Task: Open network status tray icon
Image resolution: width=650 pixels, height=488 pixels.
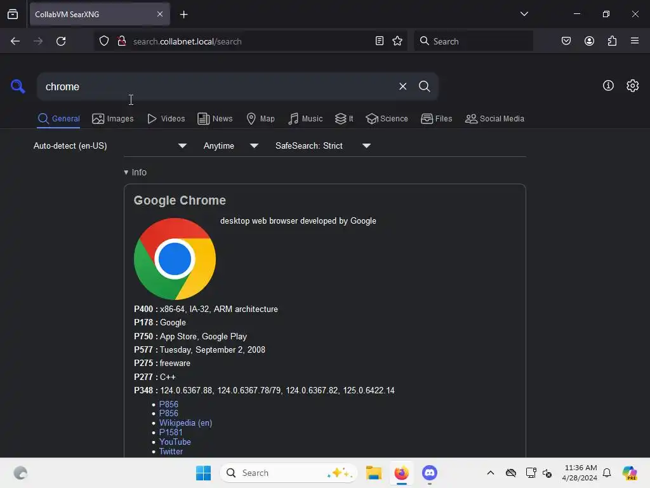Action: [531, 473]
